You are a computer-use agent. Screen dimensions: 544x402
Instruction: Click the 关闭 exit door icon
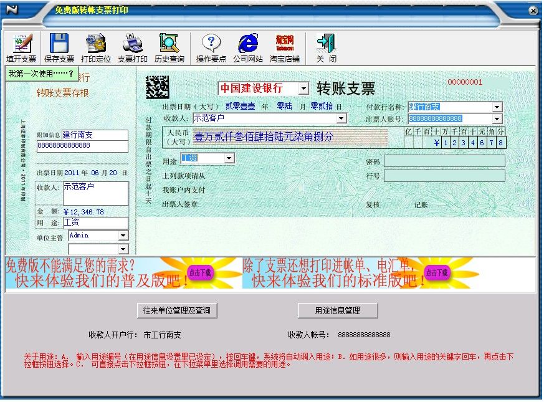click(x=326, y=44)
